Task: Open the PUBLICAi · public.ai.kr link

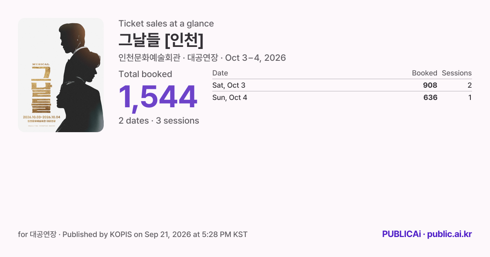Action: point(427,234)
